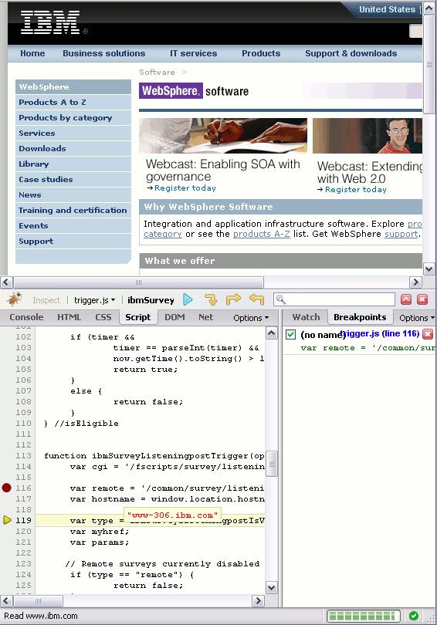Open Products navigation item
The height and width of the screenshot is (625, 437).
point(261,53)
